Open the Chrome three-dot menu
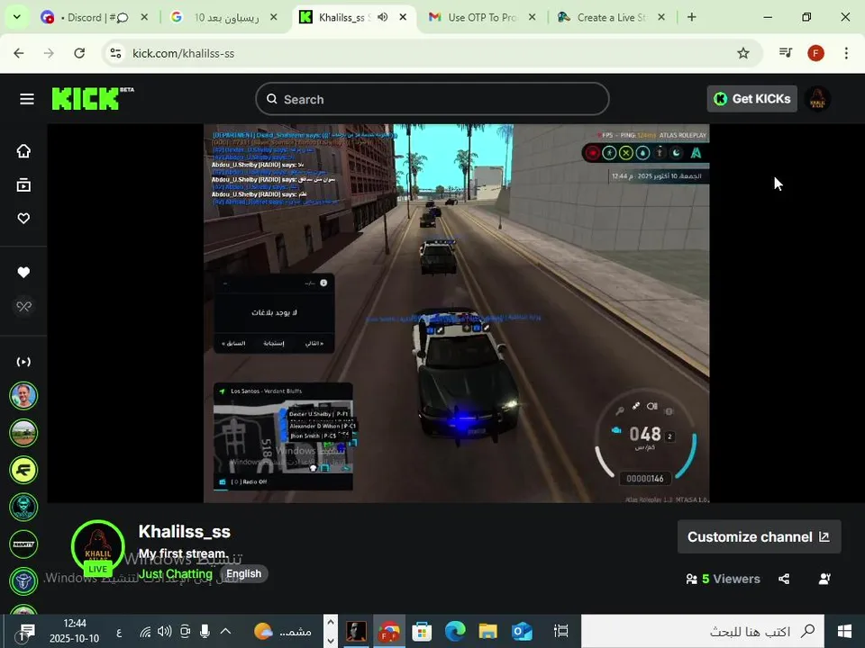The height and width of the screenshot is (648, 865). click(x=846, y=53)
